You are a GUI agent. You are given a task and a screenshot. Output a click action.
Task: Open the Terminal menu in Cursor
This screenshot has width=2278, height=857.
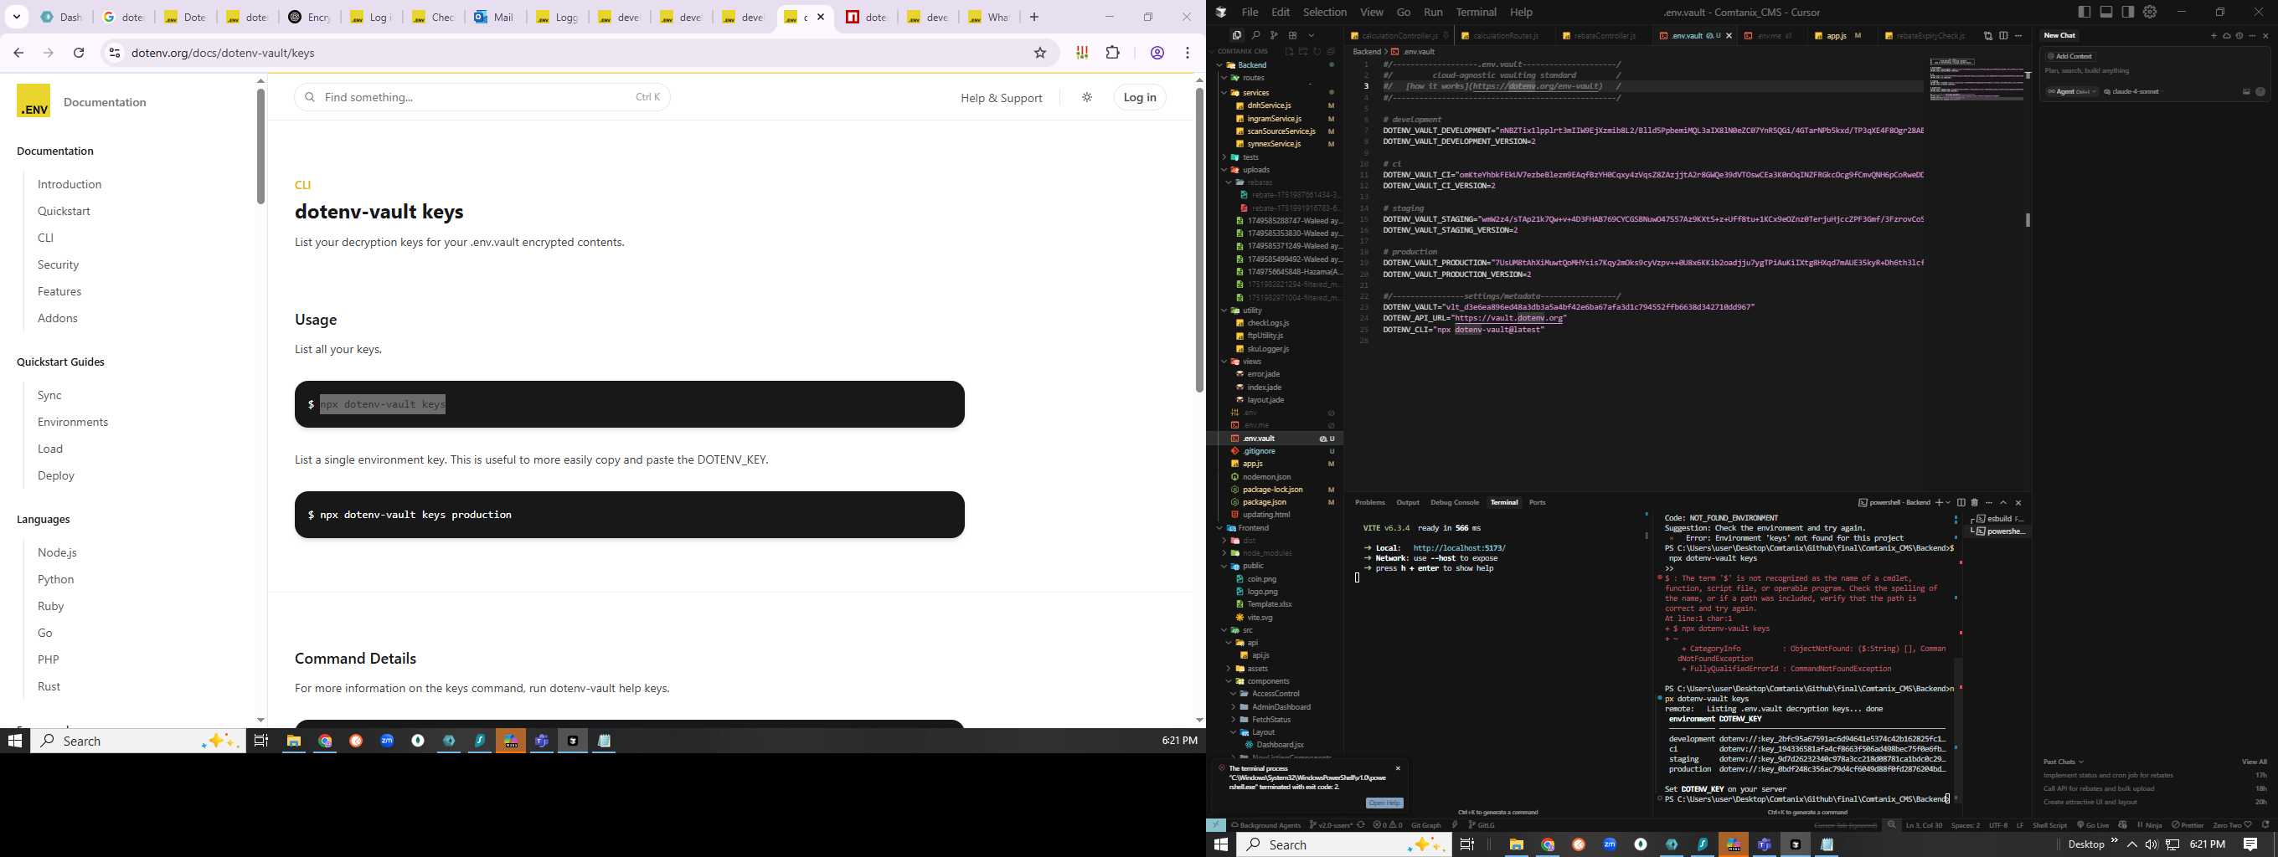[x=1476, y=12]
